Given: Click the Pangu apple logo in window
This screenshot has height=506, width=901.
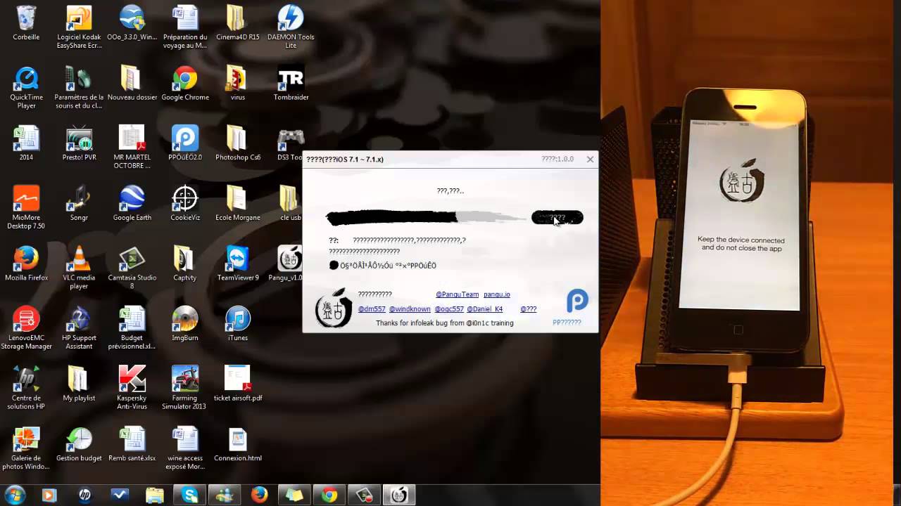Looking at the screenshot, I should click(333, 308).
